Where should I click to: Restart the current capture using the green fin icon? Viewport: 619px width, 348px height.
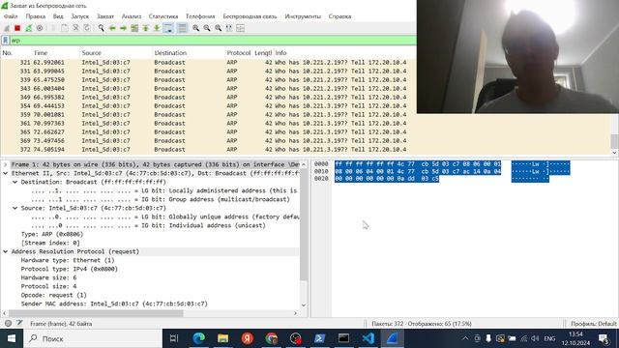coord(28,28)
